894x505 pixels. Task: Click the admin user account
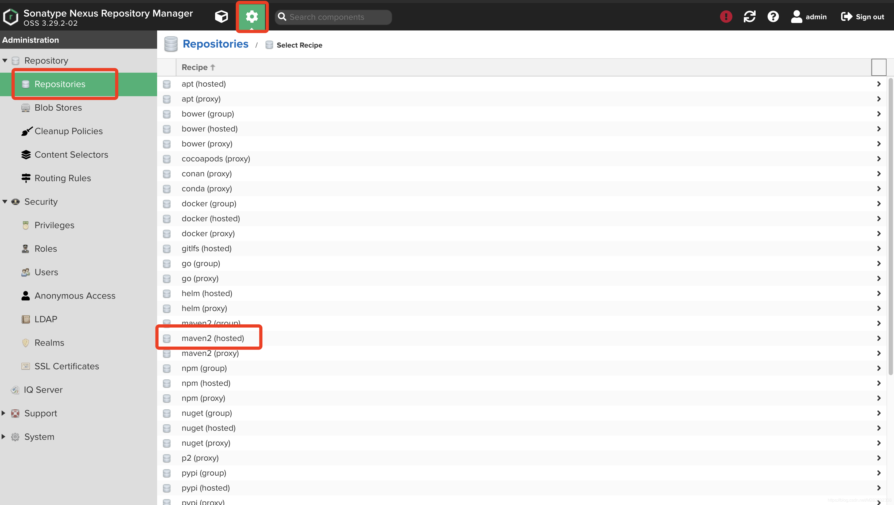[x=809, y=17]
